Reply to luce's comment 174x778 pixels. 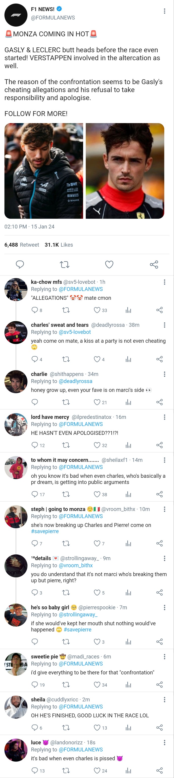pos(35,770)
